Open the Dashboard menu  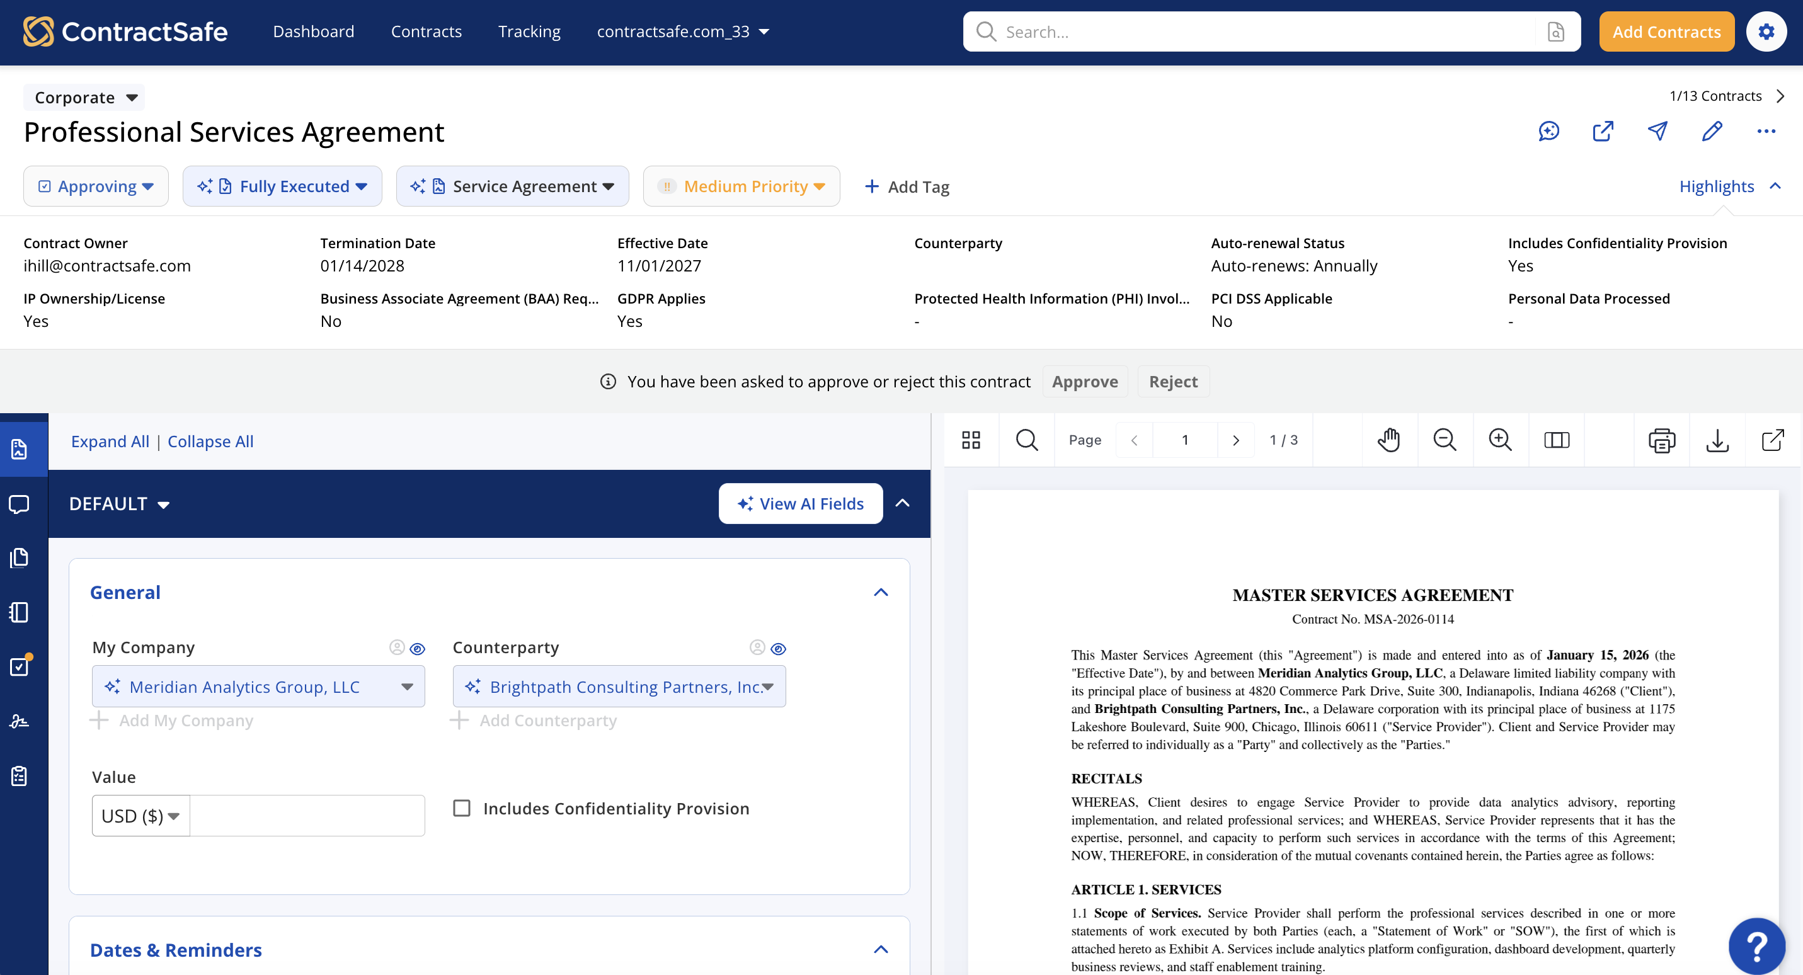click(314, 31)
